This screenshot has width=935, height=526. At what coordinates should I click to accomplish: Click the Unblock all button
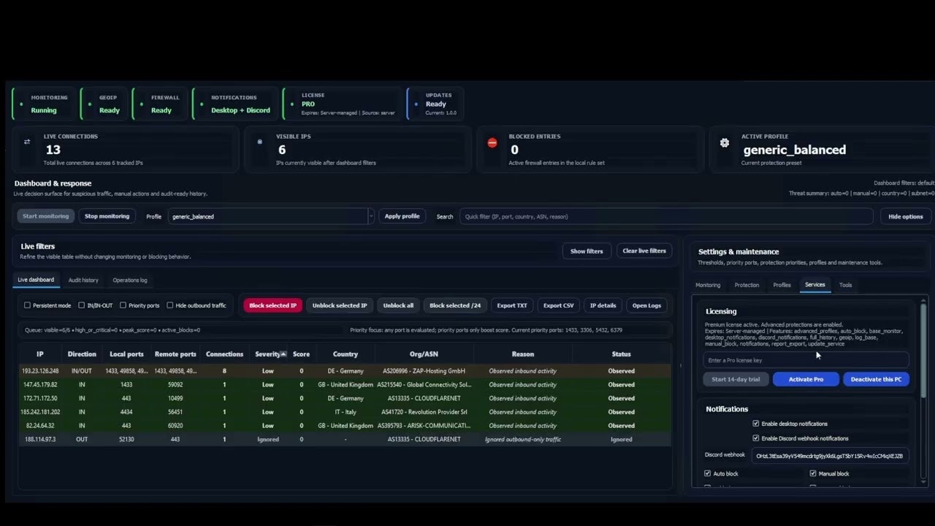(x=398, y=305)
